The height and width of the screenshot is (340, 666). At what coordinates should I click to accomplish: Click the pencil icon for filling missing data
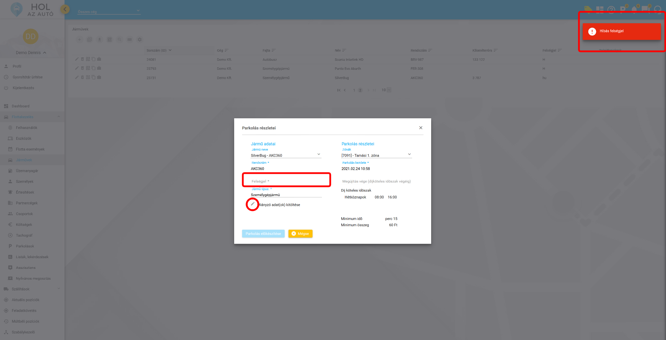click(253, 204)
